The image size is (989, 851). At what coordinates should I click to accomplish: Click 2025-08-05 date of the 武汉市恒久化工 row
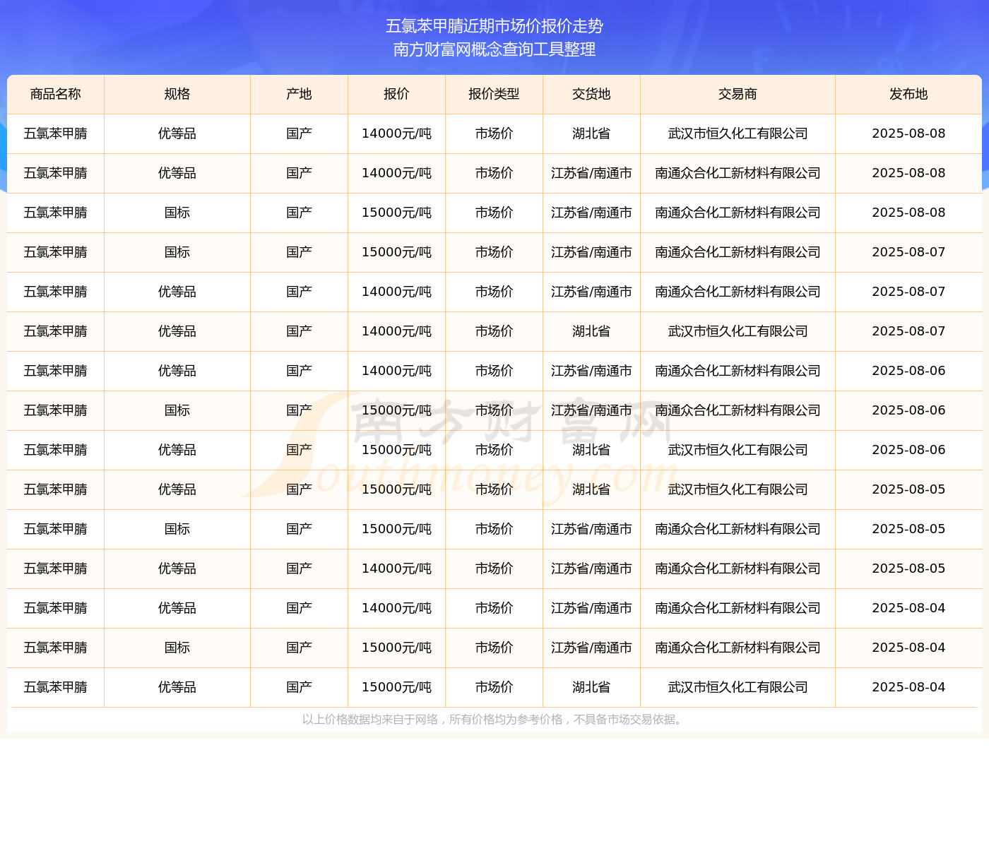pyautogui.click(x=908, y=489)
